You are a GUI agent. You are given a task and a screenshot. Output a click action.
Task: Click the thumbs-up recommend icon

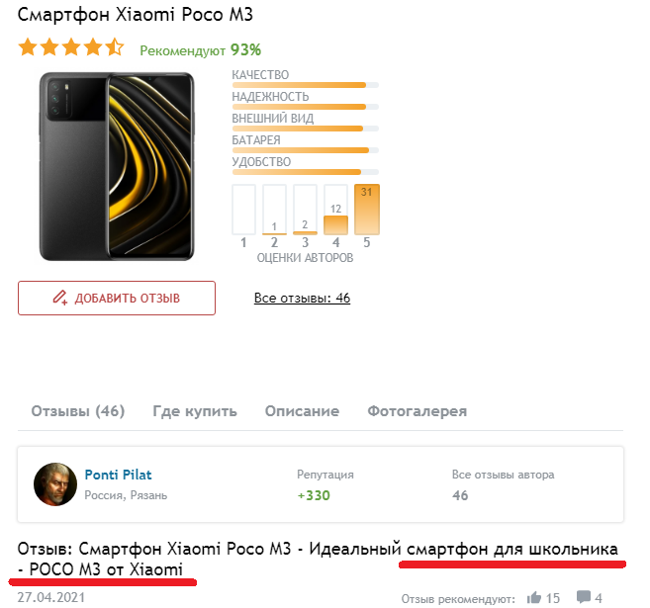point(534,598)
